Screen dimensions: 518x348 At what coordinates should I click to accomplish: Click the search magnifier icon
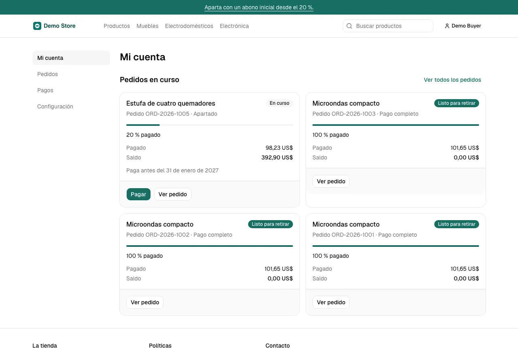(x=349, y=26)
